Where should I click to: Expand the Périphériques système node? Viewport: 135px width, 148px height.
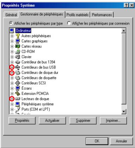tap(12, 104)
